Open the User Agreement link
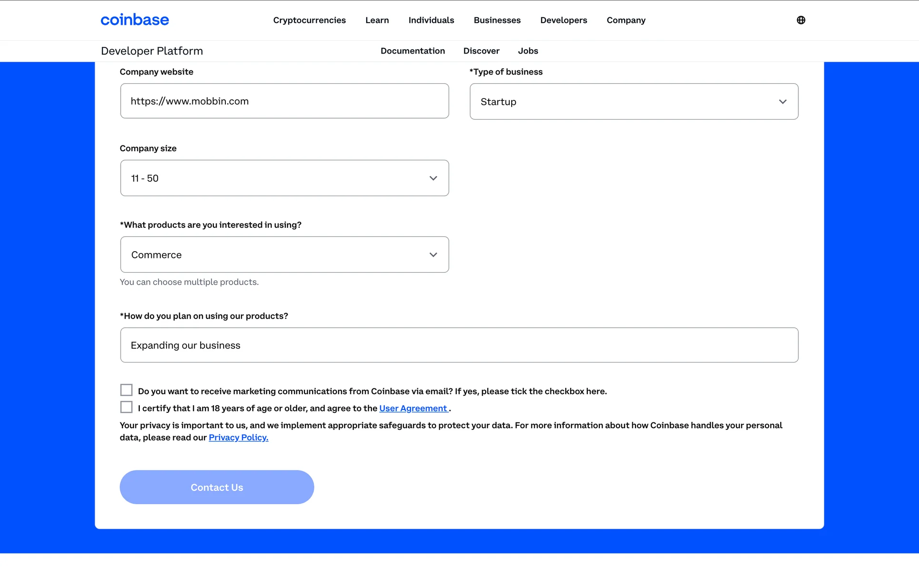Viewport: 919px width, 574px height. pyautogui.click(x=413, y=408)
